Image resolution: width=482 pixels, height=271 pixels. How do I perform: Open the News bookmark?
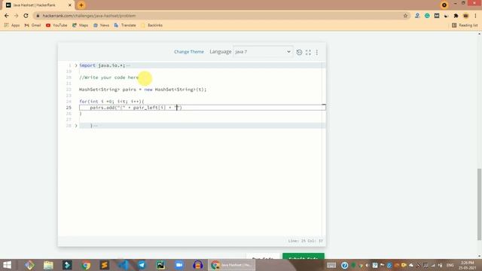pyautogui.click(x=101, y=25)
